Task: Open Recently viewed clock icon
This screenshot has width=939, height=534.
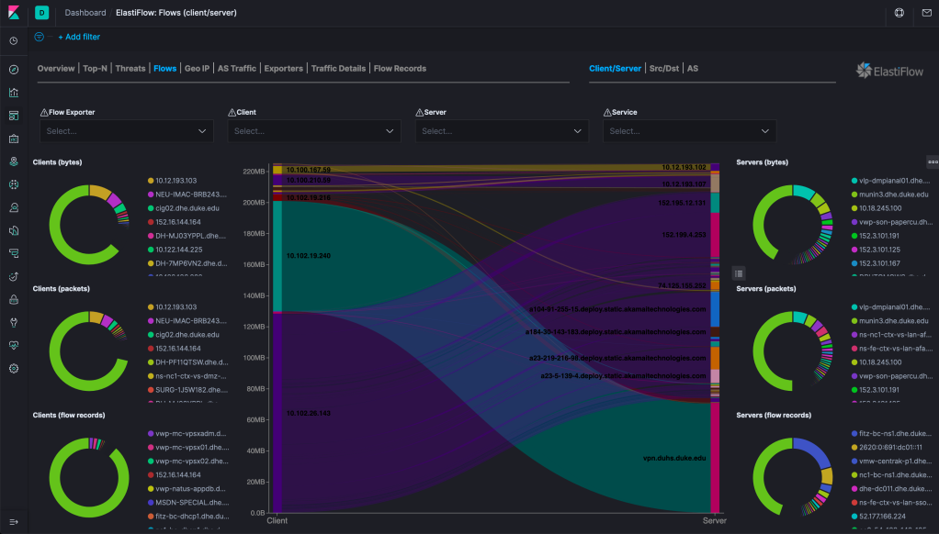Action: 14,40
